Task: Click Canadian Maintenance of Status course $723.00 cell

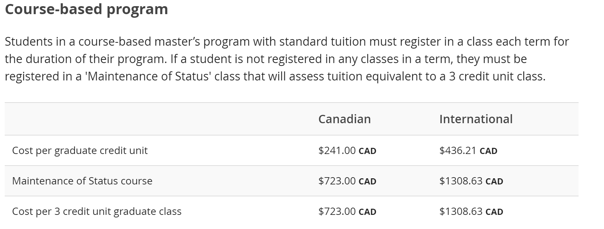Action: click(347, 181)
